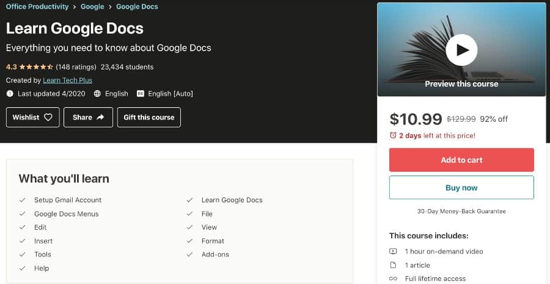Click checkmark beside Setup Gmail Account
The height and width of the screenshot is (284, 550).
click(x=23, y=200)
